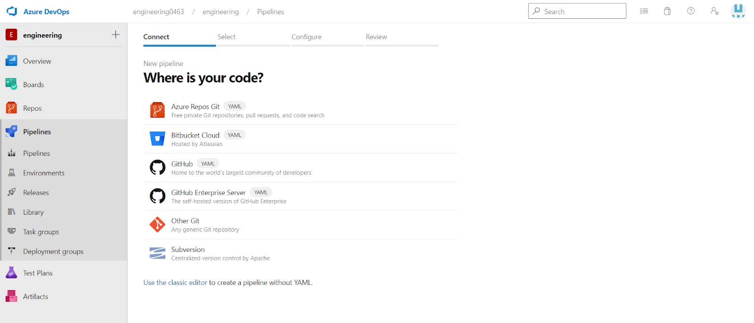Open Repos in the sidebar
The image size is (754, 323).
tap(64, 108)
